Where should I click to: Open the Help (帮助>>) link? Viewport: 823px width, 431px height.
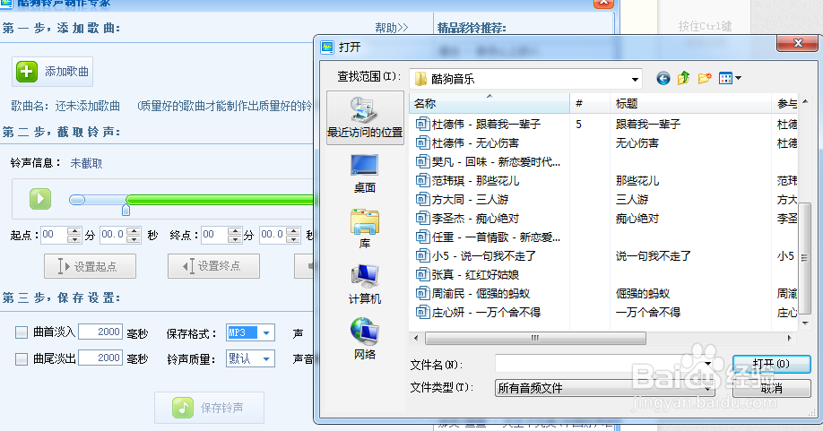tap(392, 27)
